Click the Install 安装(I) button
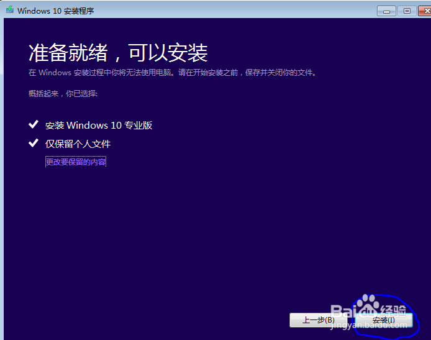 384,320
